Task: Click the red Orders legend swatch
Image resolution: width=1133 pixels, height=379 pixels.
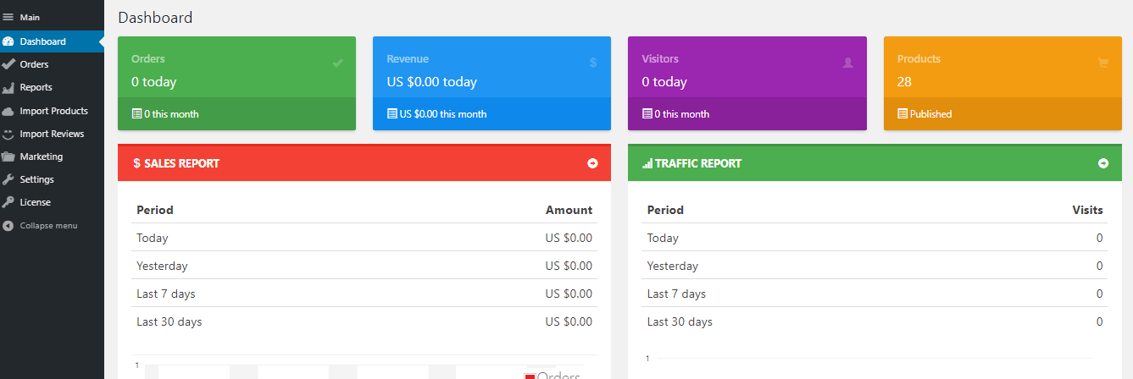Action: (x=530, y=376)
